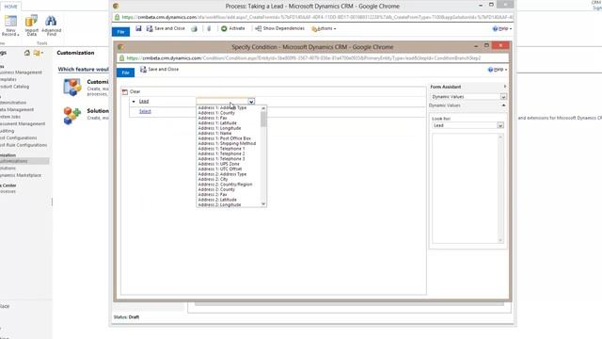
Task: Choose Address 1: Shipping Method
Action: 227,143
